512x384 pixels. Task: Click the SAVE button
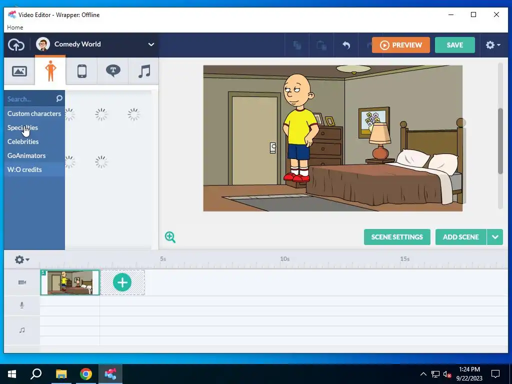click(x=455, y=45)
